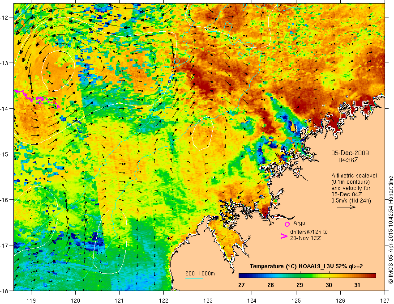The width and height of the screenshot is (394, 304).
Task: Click the 'Altimetric sealevel' legend text
Action: point(354,176)
